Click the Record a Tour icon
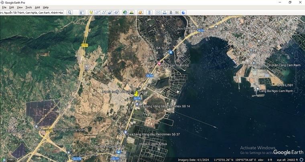The height and width of the screenshot is (162, 305). [x=116, y=12]
